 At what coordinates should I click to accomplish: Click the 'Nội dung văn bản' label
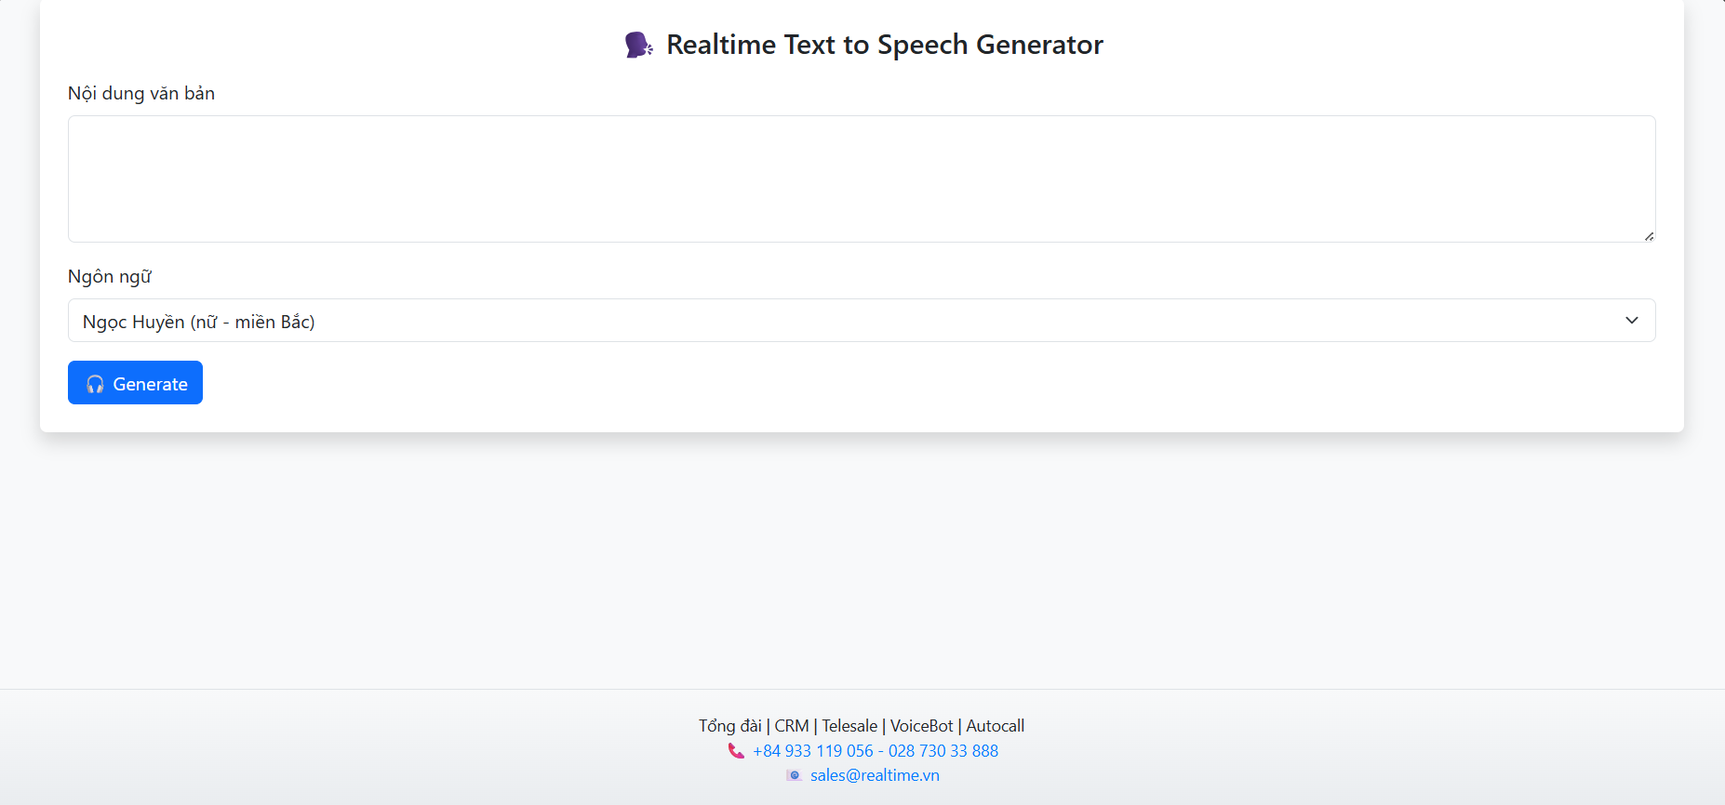pyautogui.click(x=141, y=93)
